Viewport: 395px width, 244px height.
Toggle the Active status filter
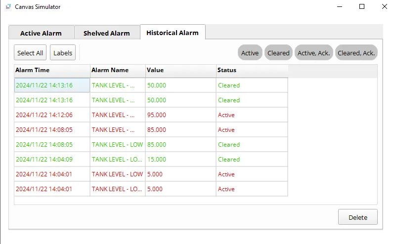tap(250, 53)
